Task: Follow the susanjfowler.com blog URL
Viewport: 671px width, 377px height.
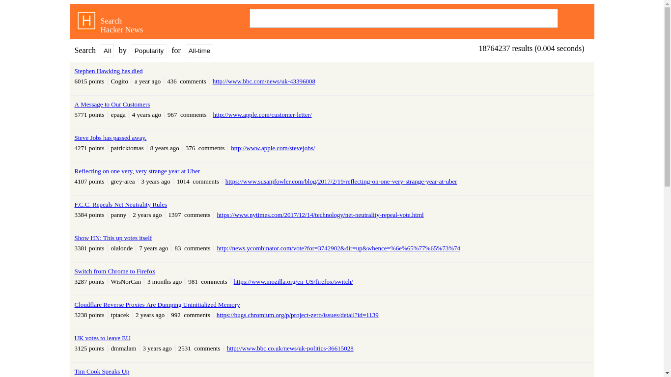Action: point(341,182)
